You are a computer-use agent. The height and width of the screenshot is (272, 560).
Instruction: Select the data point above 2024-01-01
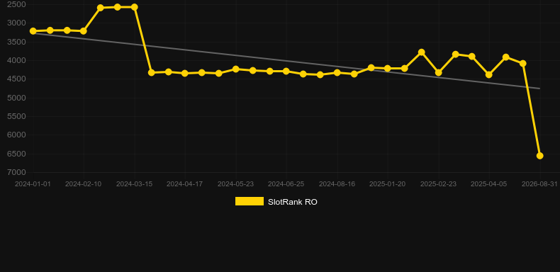(33, 31)
